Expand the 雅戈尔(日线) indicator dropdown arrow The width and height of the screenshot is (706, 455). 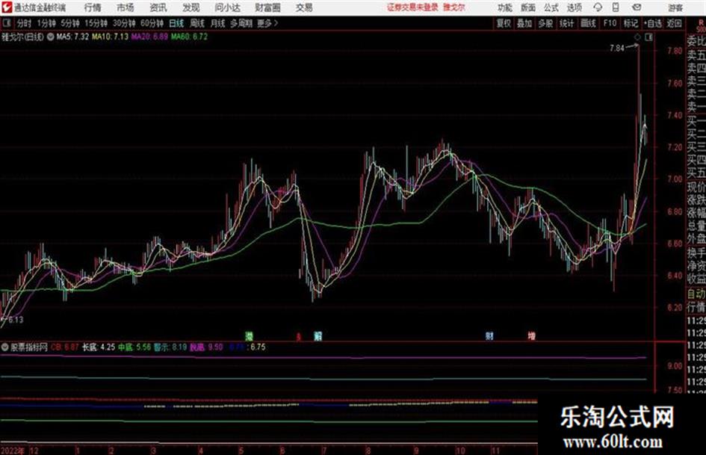50,37
